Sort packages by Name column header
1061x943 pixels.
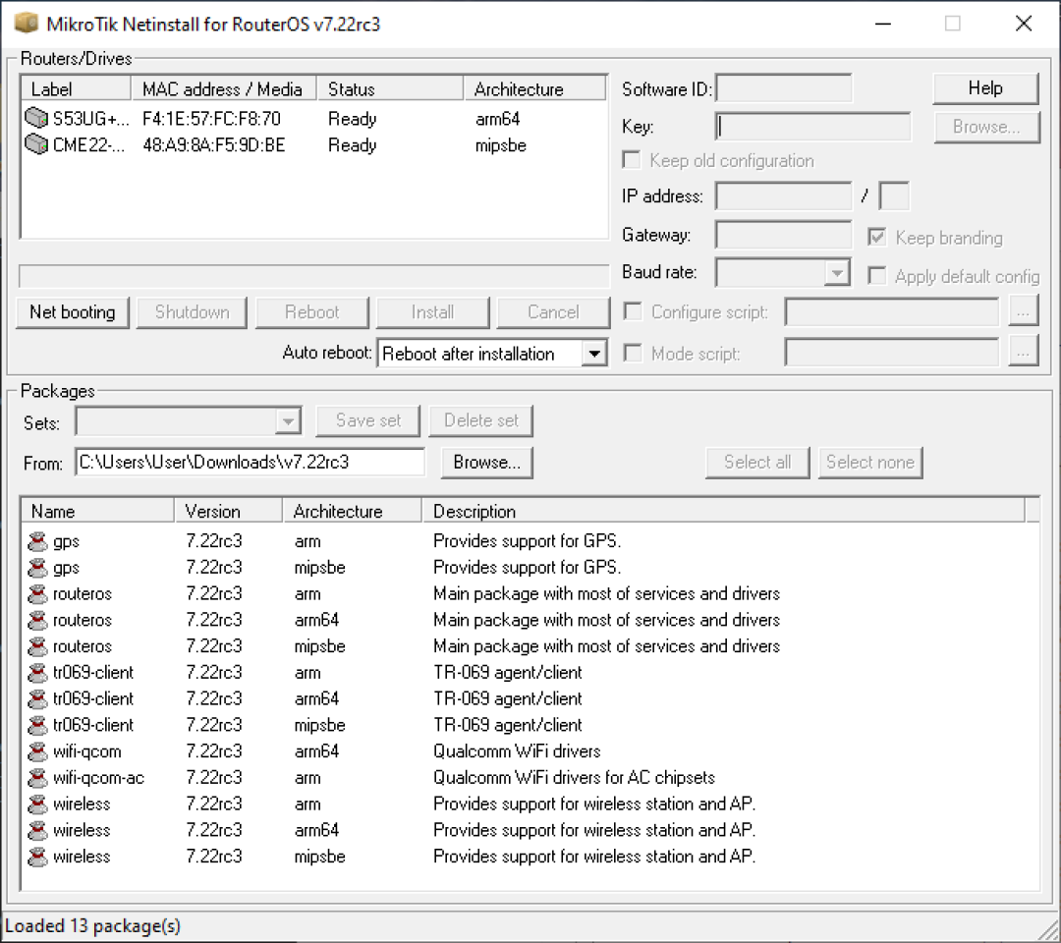[x=97, y=511]
